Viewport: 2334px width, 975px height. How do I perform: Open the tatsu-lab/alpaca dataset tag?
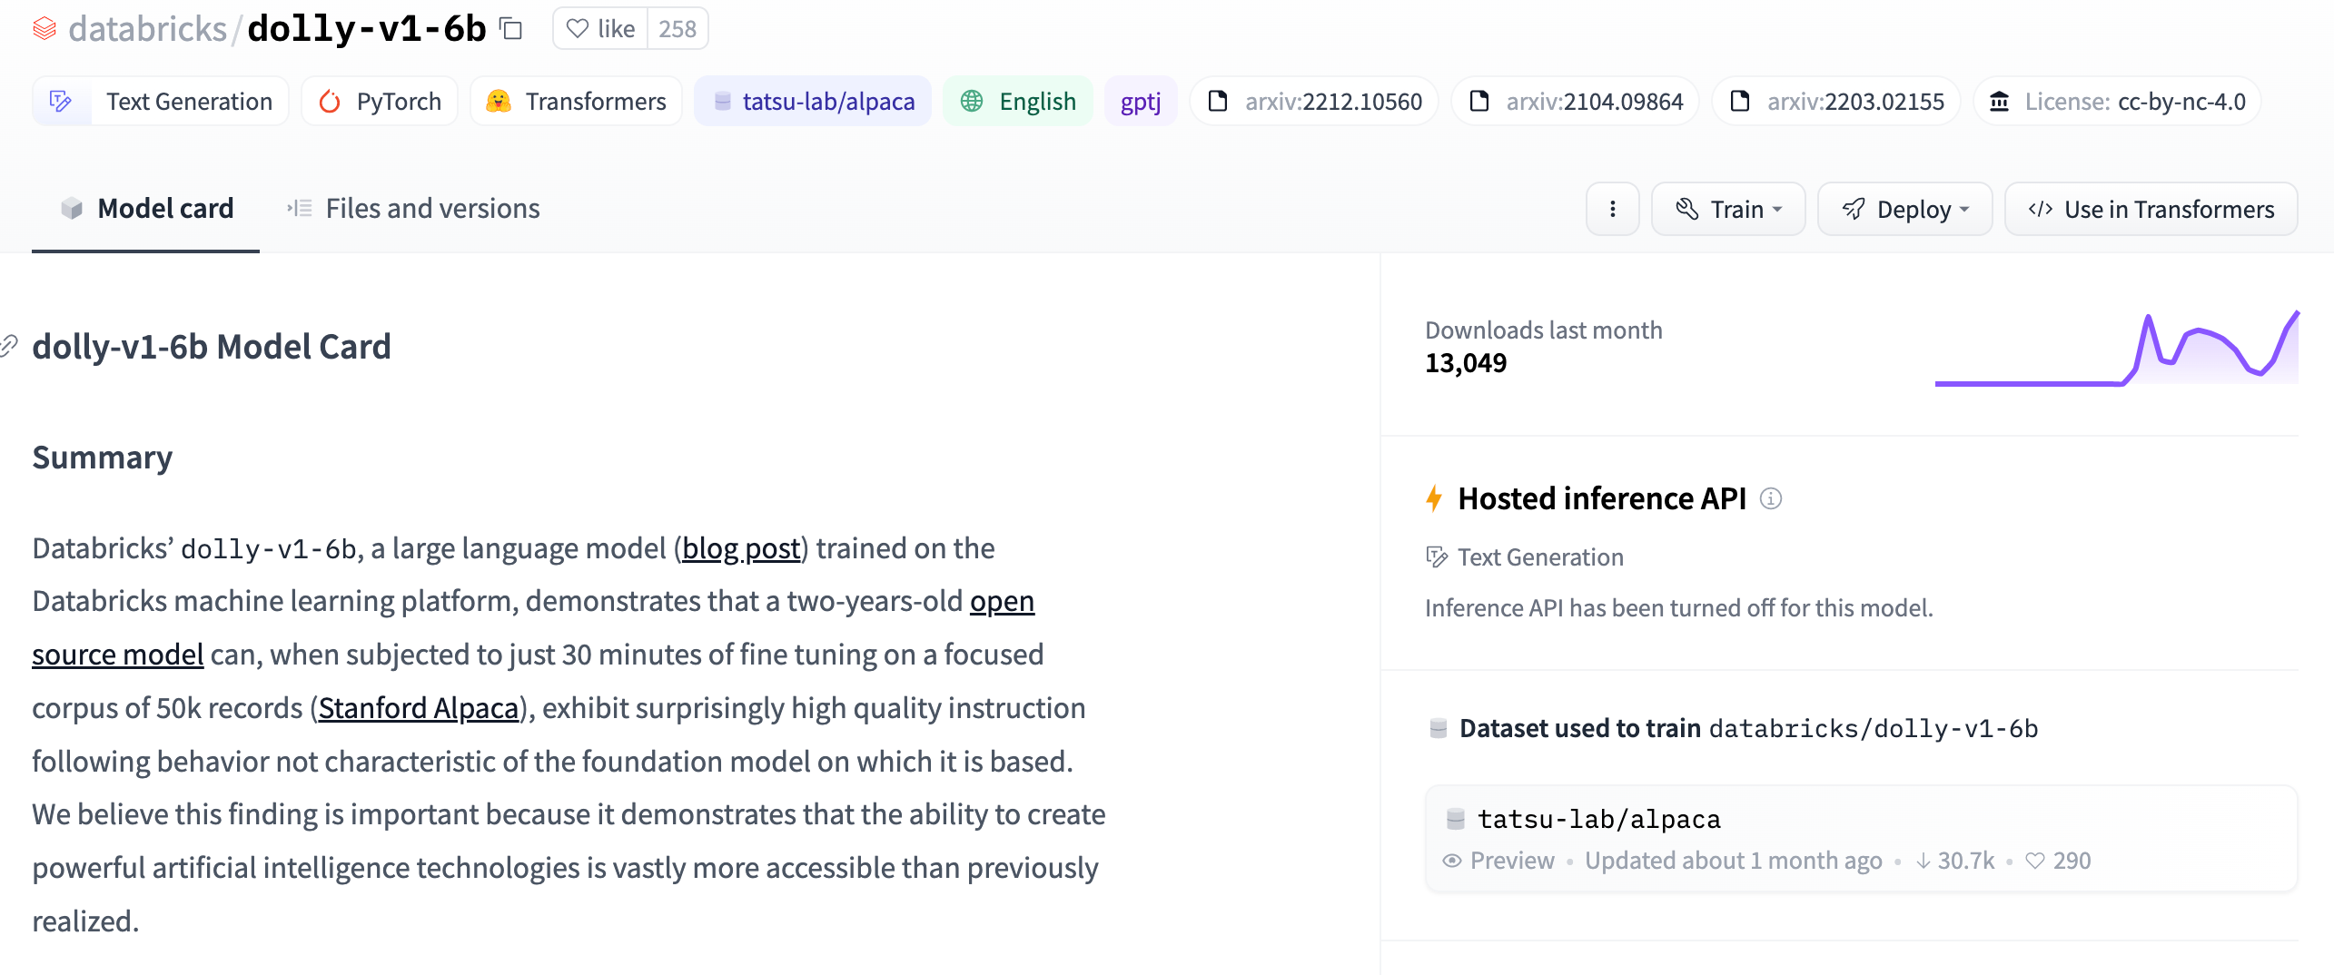(813, 101)
